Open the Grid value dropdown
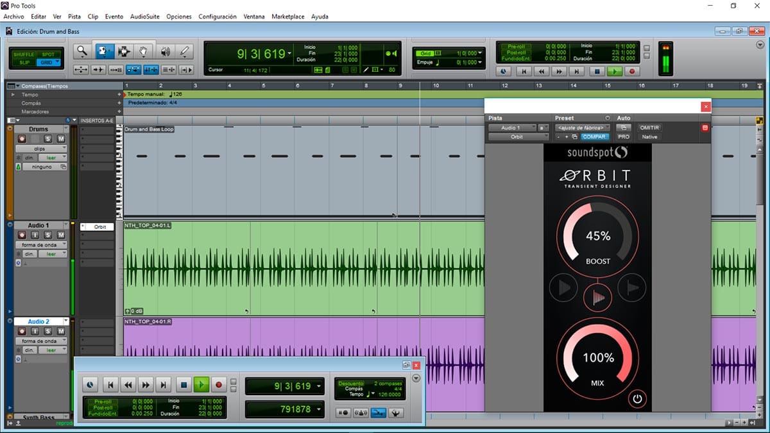 click(x=479, y=53)
